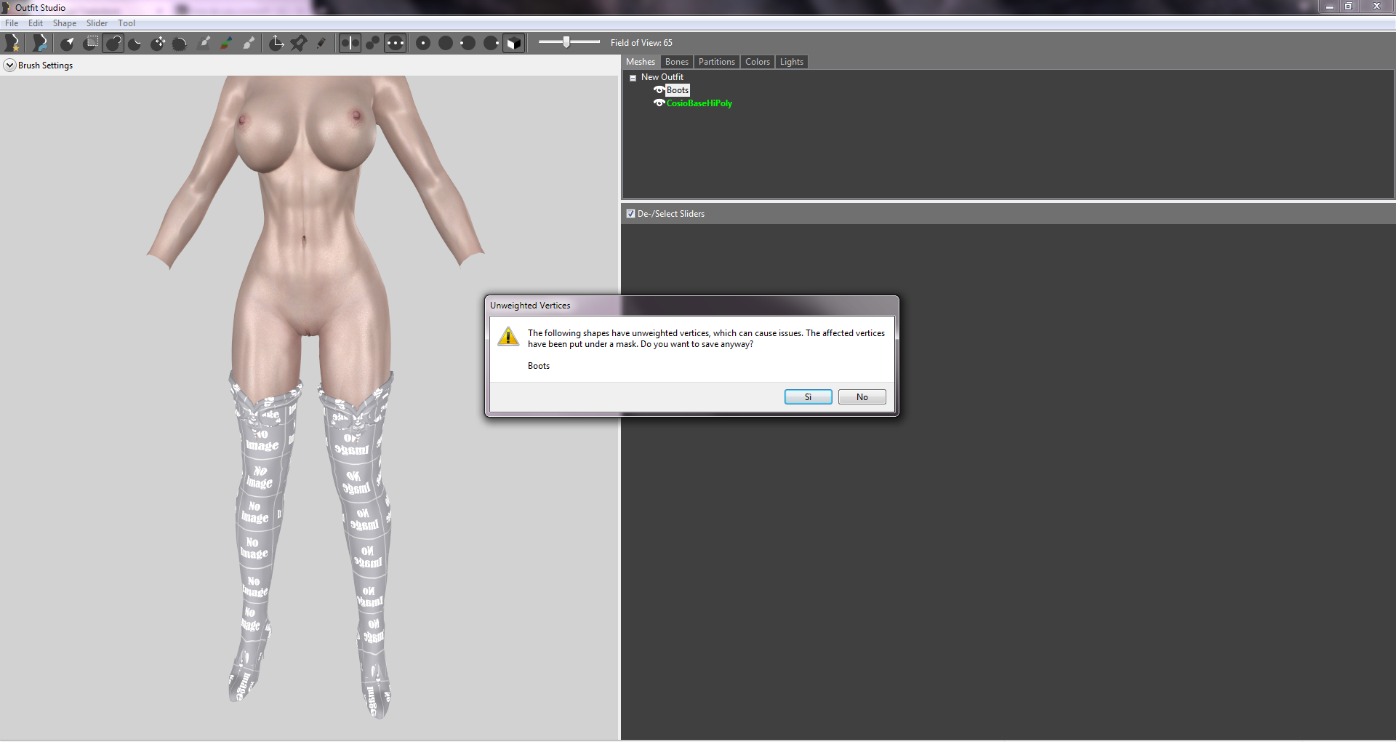Screen dimensions: 1396x742
Task: Collapse the New Outfit tree node
Action: pos(633,78)
